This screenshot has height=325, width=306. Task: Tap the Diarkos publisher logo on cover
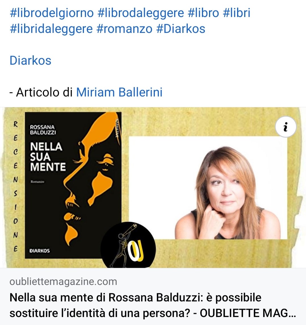tap(39, 251)
